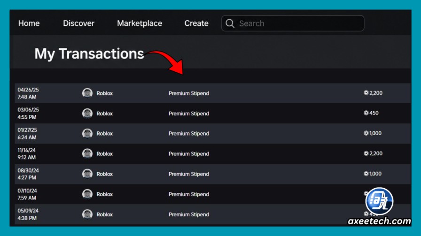Open Roblox link in 11/16/24 row

[104, 154]
